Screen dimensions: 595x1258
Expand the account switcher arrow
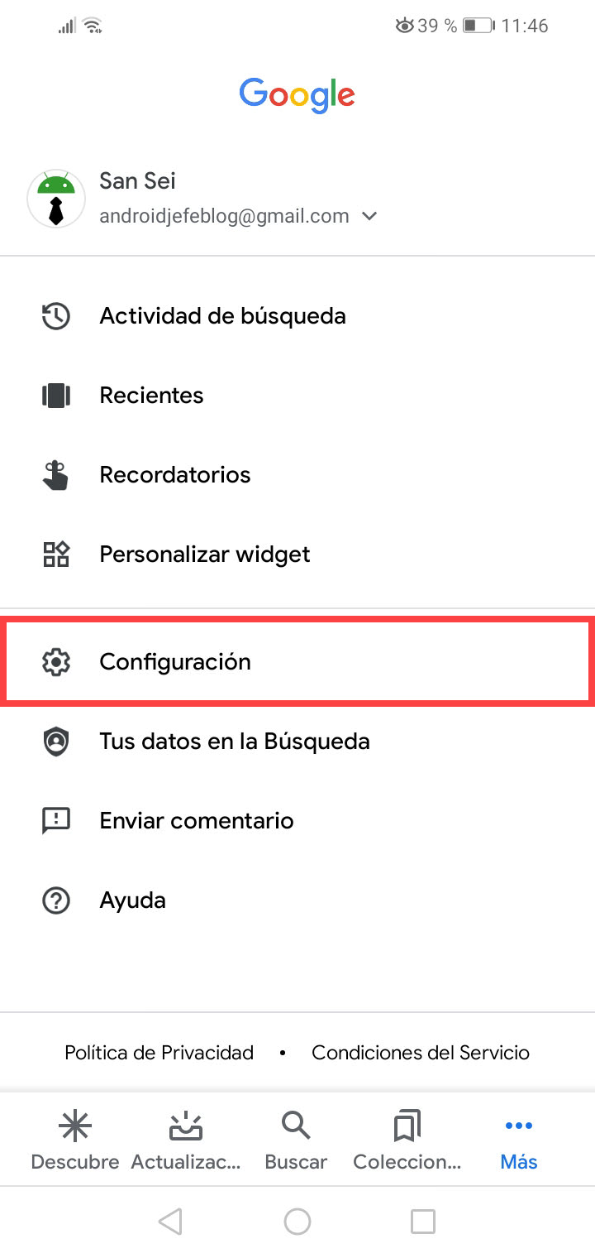click(x=369, y=217)
